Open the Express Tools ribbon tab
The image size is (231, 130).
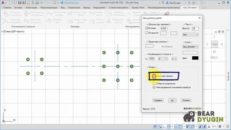click(x=138, y=8)
